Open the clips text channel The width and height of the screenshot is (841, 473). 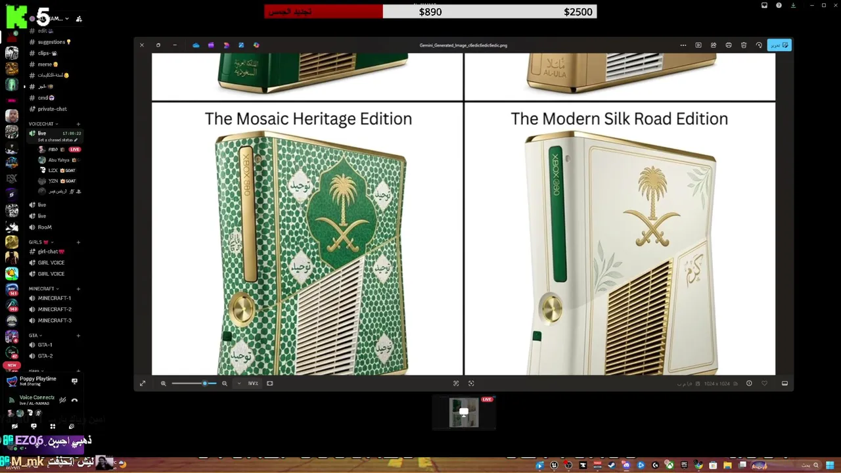[x=47, y=53]
